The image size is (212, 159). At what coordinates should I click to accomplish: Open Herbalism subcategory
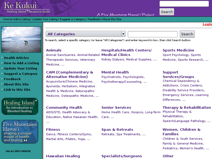pos(69,86)
